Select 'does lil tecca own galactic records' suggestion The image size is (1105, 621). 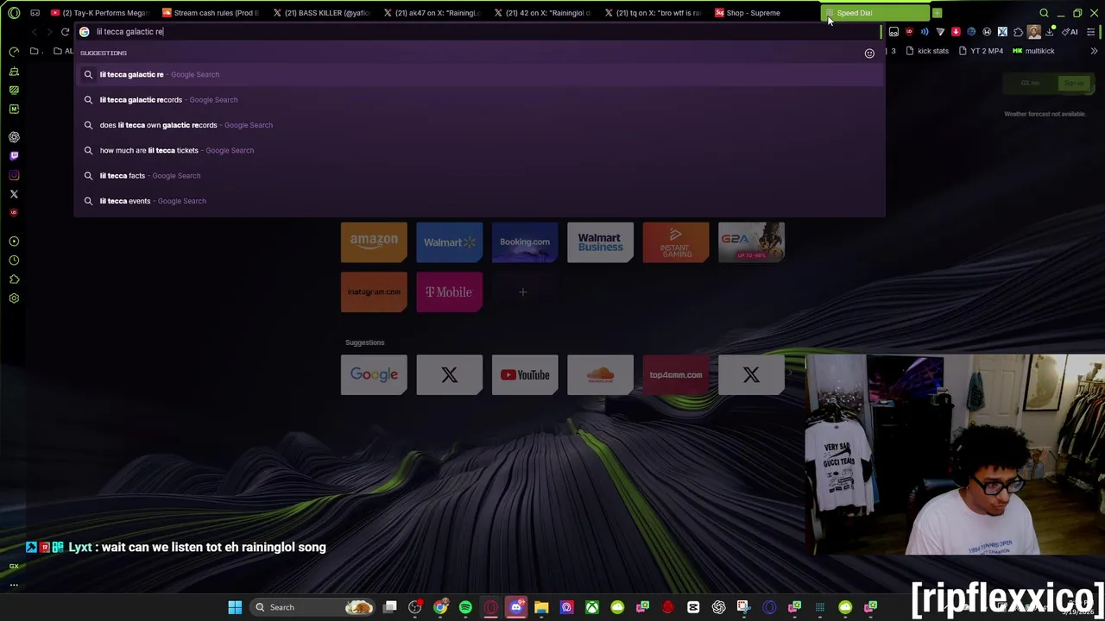(479, 125)
